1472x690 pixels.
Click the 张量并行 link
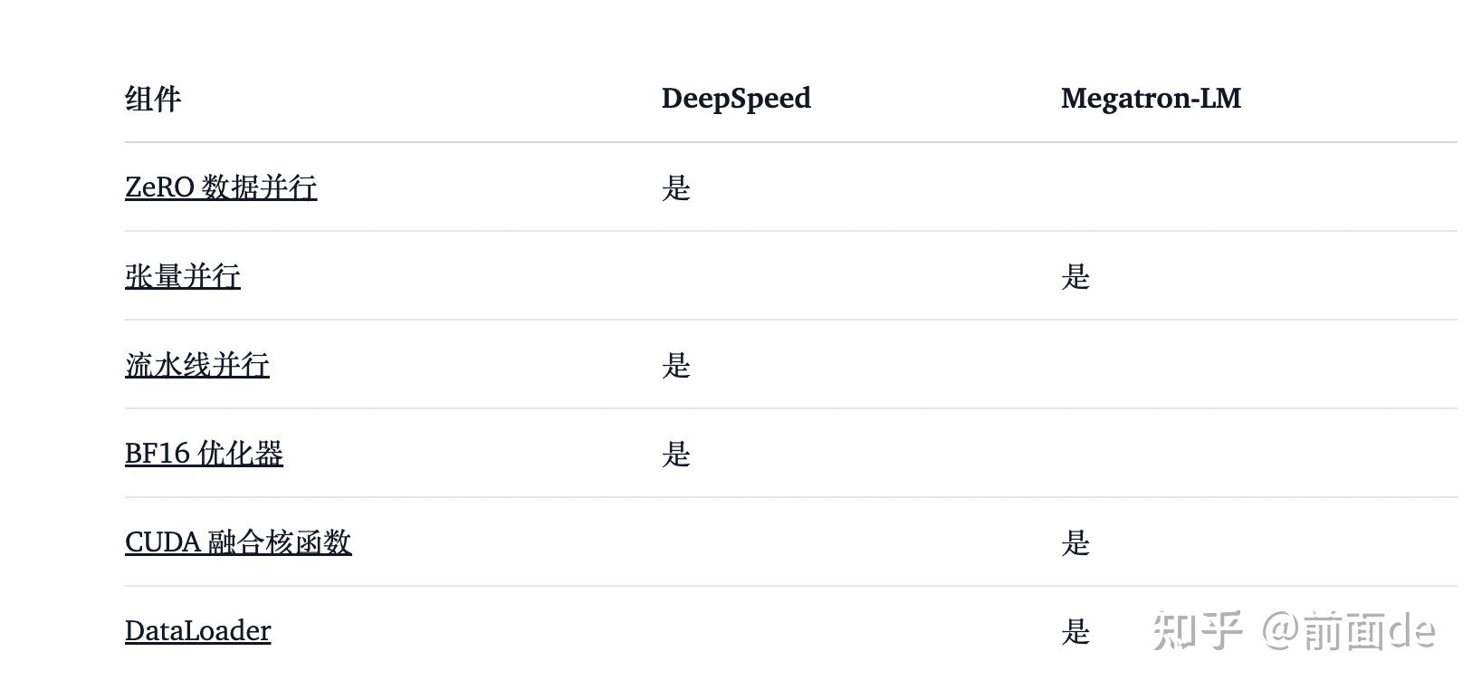pos(183,276)
